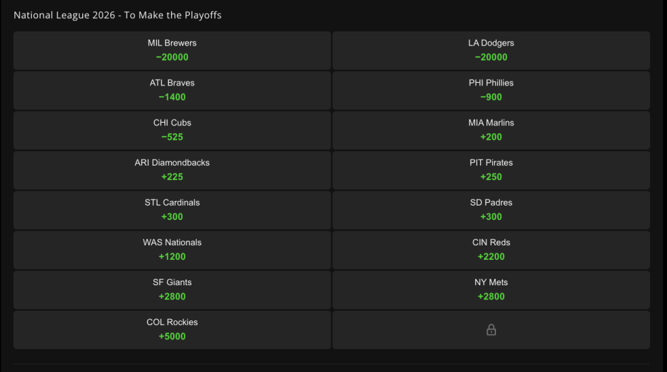Add SF Giants +2800 selection
The height and width of the screenshot is (372, 667).
172,290
